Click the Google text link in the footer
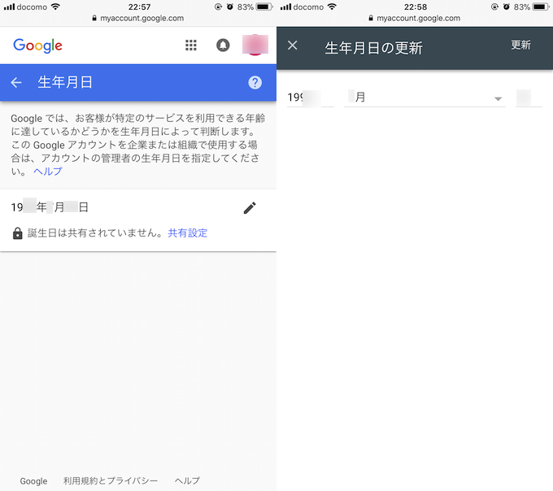 [33, 481]
